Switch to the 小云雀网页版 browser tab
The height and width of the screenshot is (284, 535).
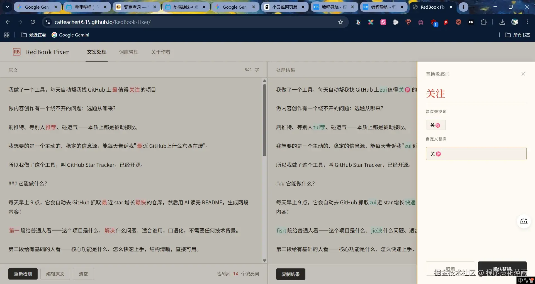pos(285,7)
